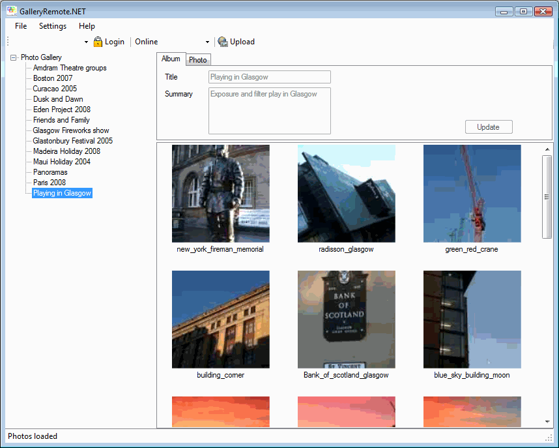Screen dimensions: 559x448
Task: Select the Bank_of_scotland_glasgow photo thumbnail
Action: pyautogui.click(x=346, y=320)
